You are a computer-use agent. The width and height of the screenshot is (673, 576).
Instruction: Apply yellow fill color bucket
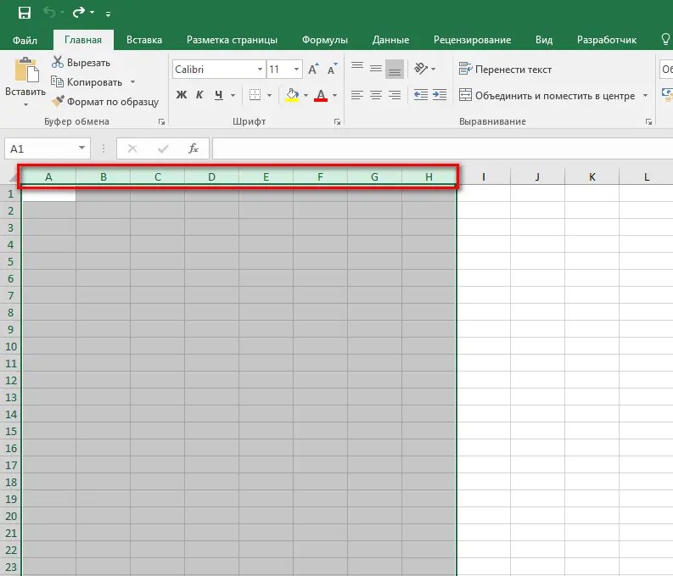tap(292, 95)
